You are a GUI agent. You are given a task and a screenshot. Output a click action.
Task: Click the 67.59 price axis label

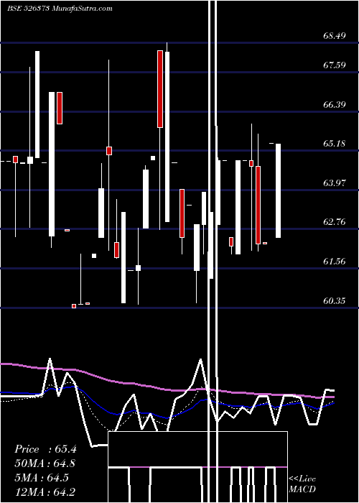[335, 65]
